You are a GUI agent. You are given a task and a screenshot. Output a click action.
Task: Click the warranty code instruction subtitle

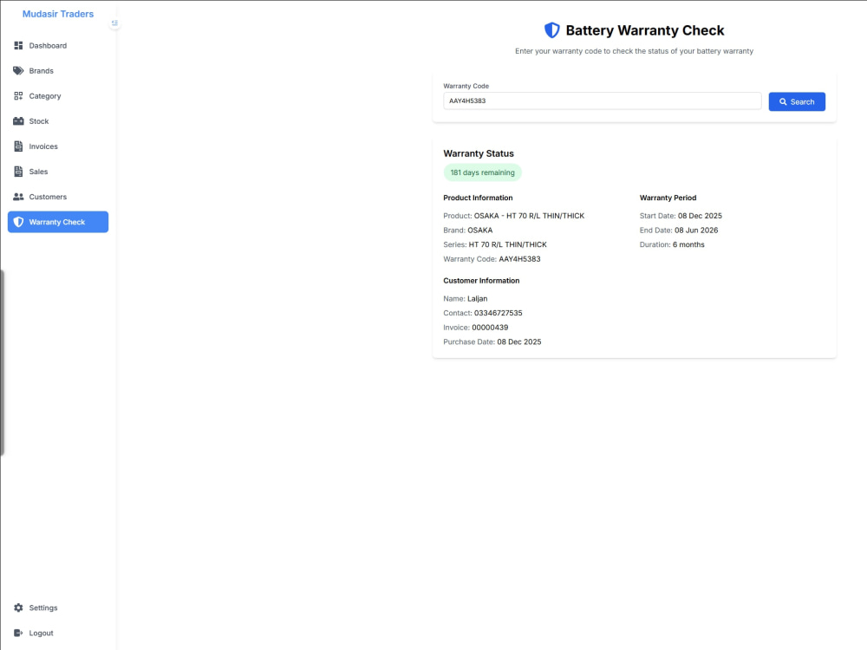point(635,51)
